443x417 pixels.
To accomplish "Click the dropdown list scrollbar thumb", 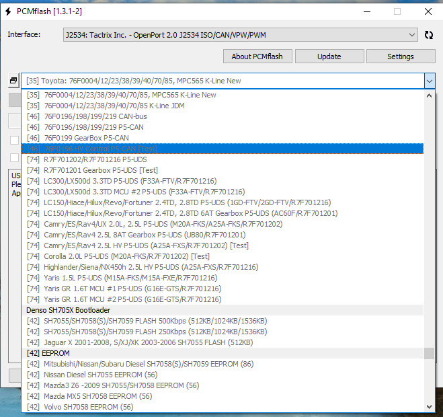I will pos(429,353).
